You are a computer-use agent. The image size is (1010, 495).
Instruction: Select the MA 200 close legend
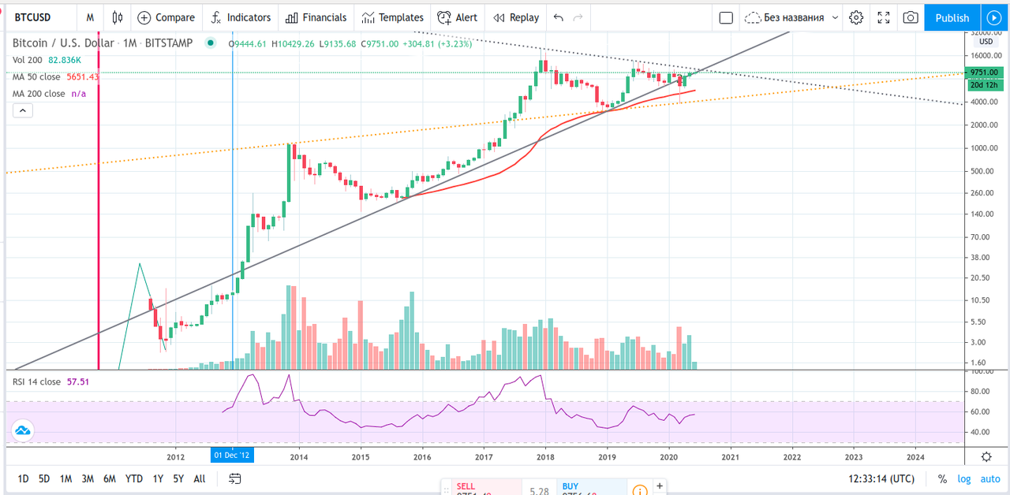[39, 94]
